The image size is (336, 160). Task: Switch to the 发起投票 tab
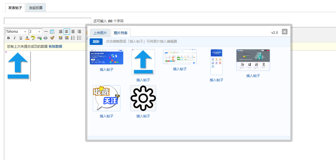pyautogui.click(x=36, y=8)
